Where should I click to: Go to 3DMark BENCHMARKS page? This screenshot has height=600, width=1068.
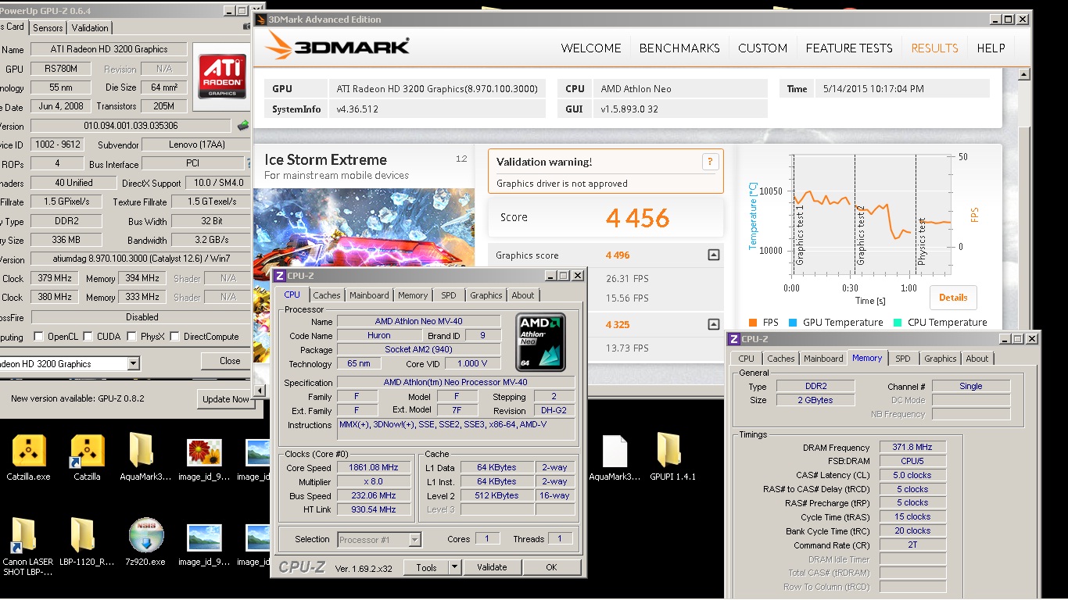tap(679, 48)
